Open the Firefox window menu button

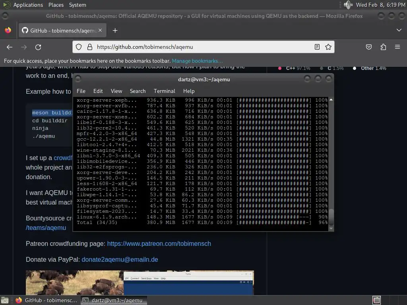[x=5, y=16]
